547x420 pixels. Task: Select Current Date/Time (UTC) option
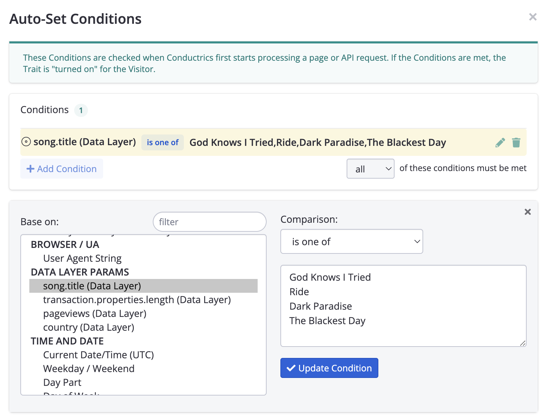(98, 355)
